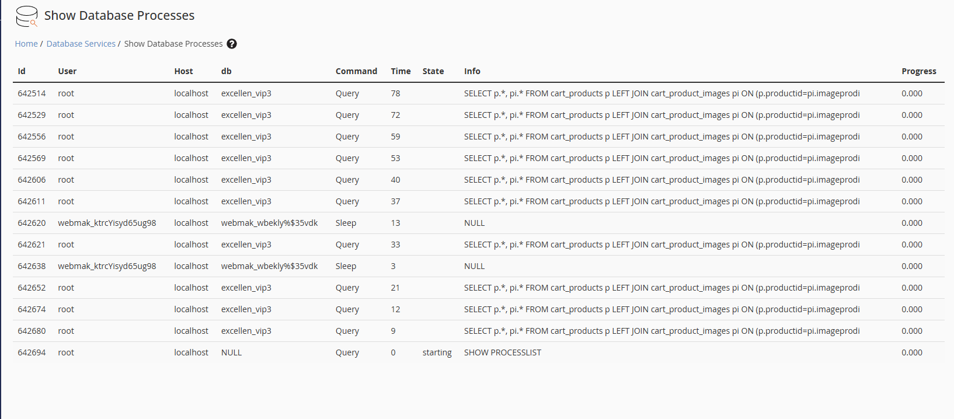Click the db column header
954x419 pixels.
point(227,71)
